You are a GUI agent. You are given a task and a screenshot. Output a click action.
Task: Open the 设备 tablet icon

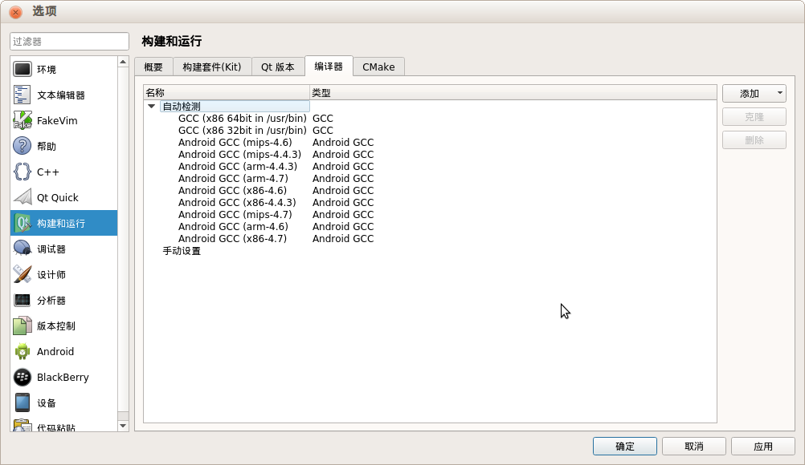coord(22,402)
